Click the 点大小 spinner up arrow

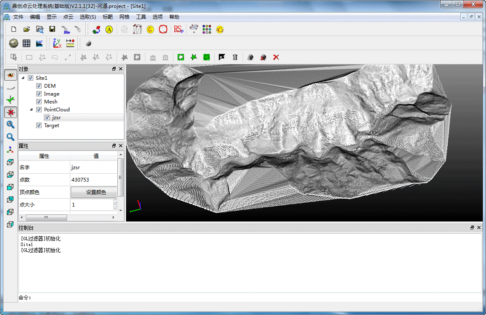[115, 202]
